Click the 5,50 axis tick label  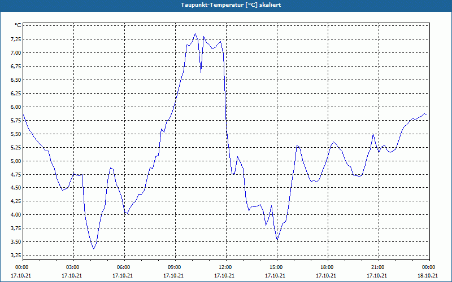(x=16, y=134)
